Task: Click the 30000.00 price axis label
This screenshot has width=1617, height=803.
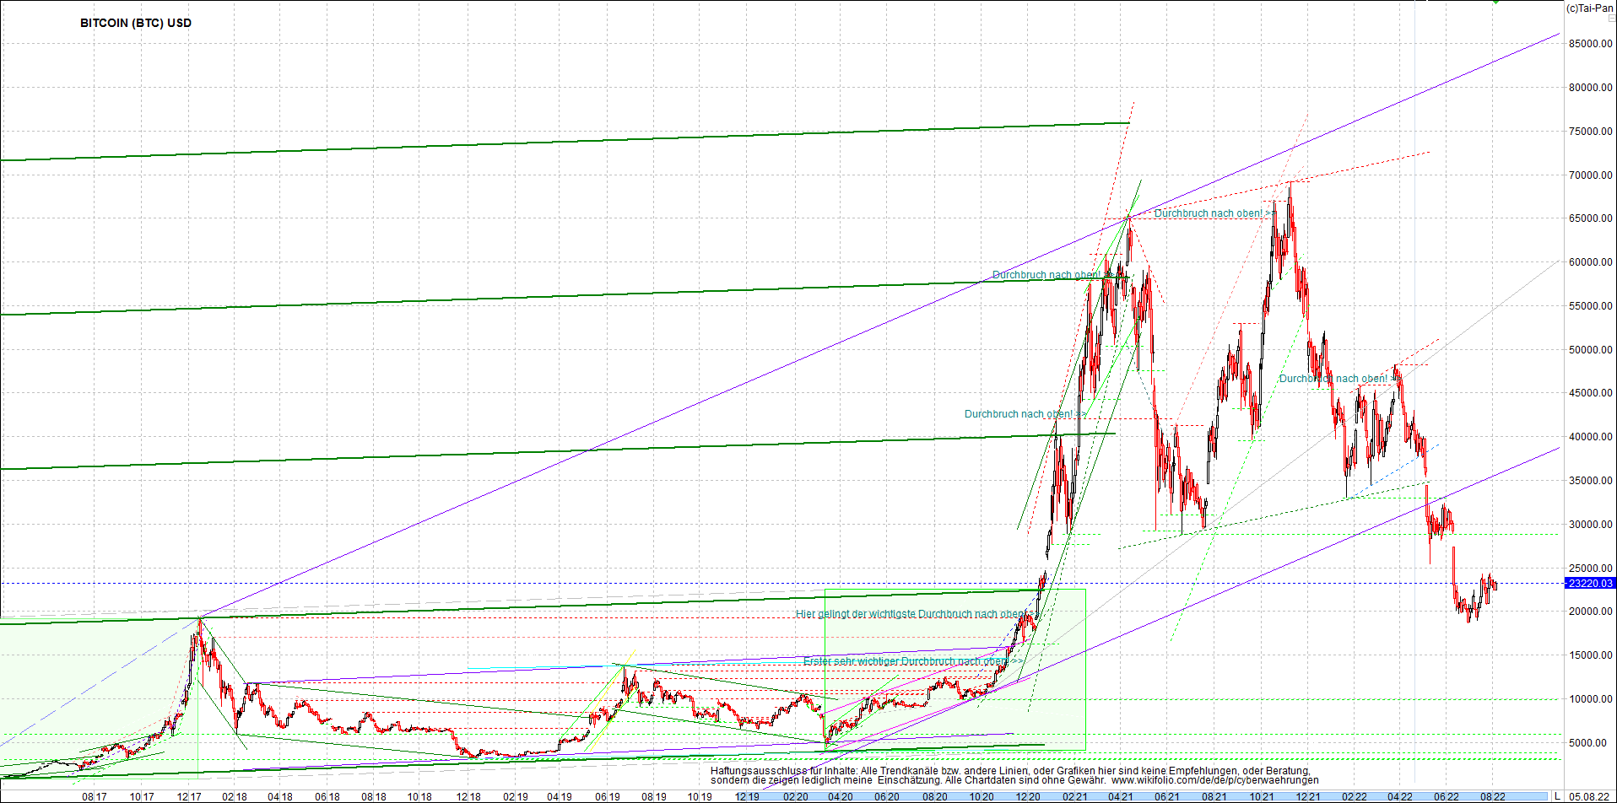Action: (1590, 525)
